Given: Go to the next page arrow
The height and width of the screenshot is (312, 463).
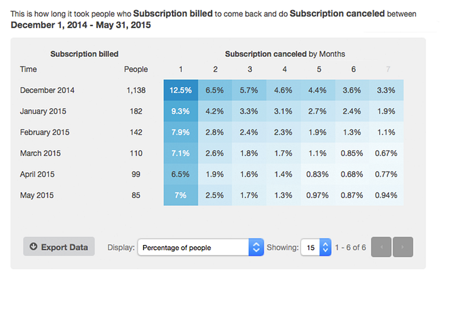Looking at the screenshot, I should coord(403,247).
